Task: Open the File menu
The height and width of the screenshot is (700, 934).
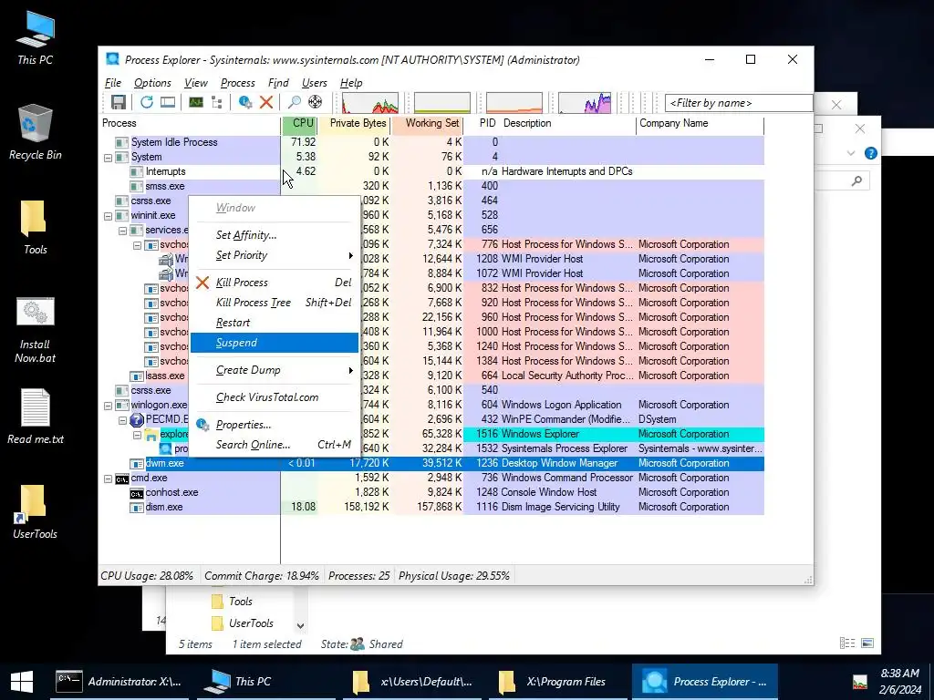Action: 112,83
